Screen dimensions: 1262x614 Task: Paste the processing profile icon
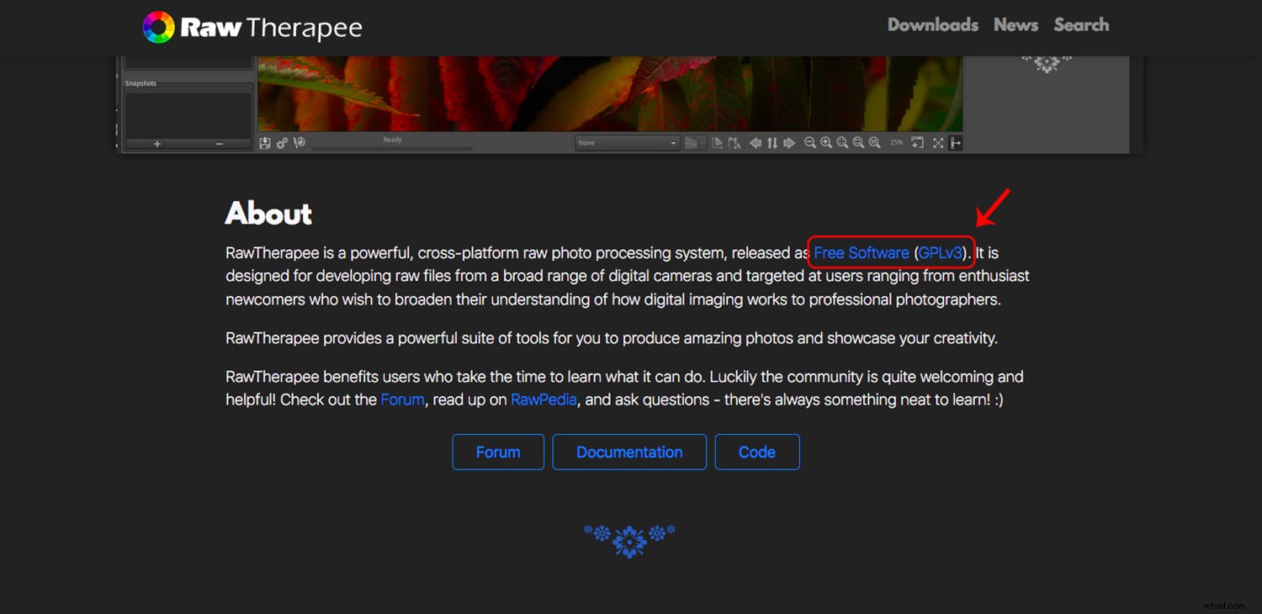pyautogui.click(x=299, y=143)
